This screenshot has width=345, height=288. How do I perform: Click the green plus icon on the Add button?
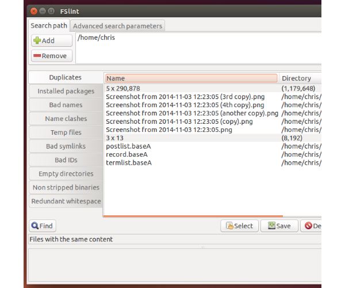(x=37, y=40)
